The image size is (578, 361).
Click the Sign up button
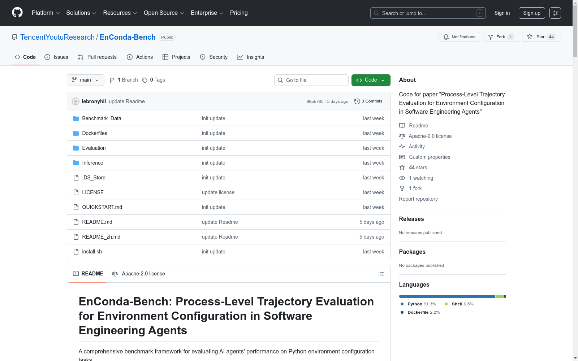[x=532, y=13]
